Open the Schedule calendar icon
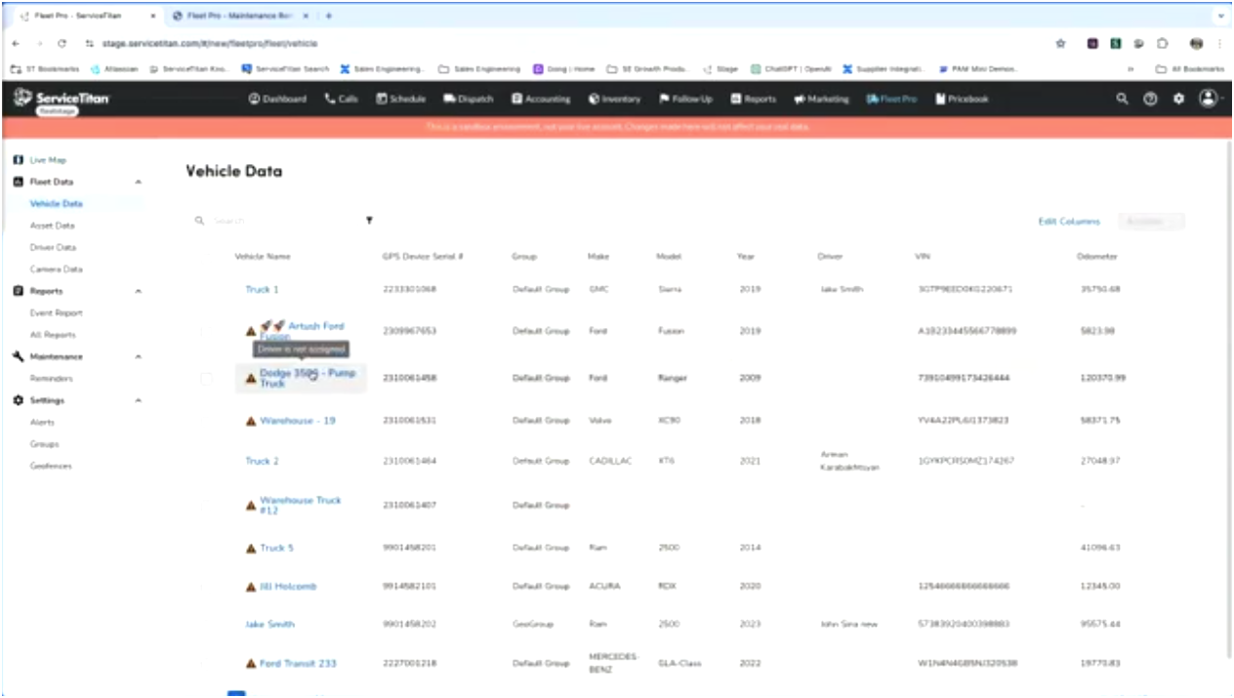This screenshot has width=1234, height=698. click(x=382, y=99)
